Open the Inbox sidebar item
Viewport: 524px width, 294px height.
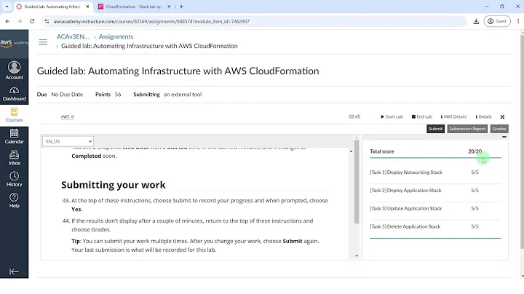(x=14, y=158)
